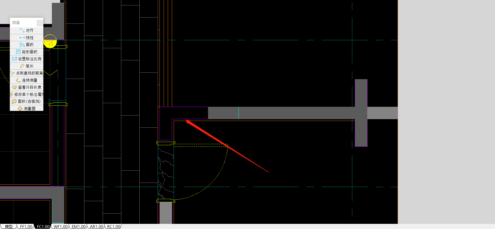
Task: Select the 弧长 arc length tool
Action: click(x=27, y=66)
